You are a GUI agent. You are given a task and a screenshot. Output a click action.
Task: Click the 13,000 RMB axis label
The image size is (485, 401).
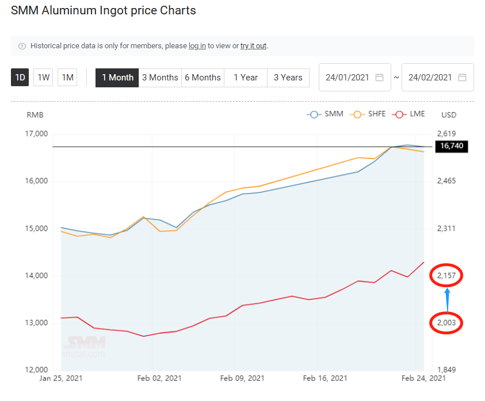tap(36, 323)
